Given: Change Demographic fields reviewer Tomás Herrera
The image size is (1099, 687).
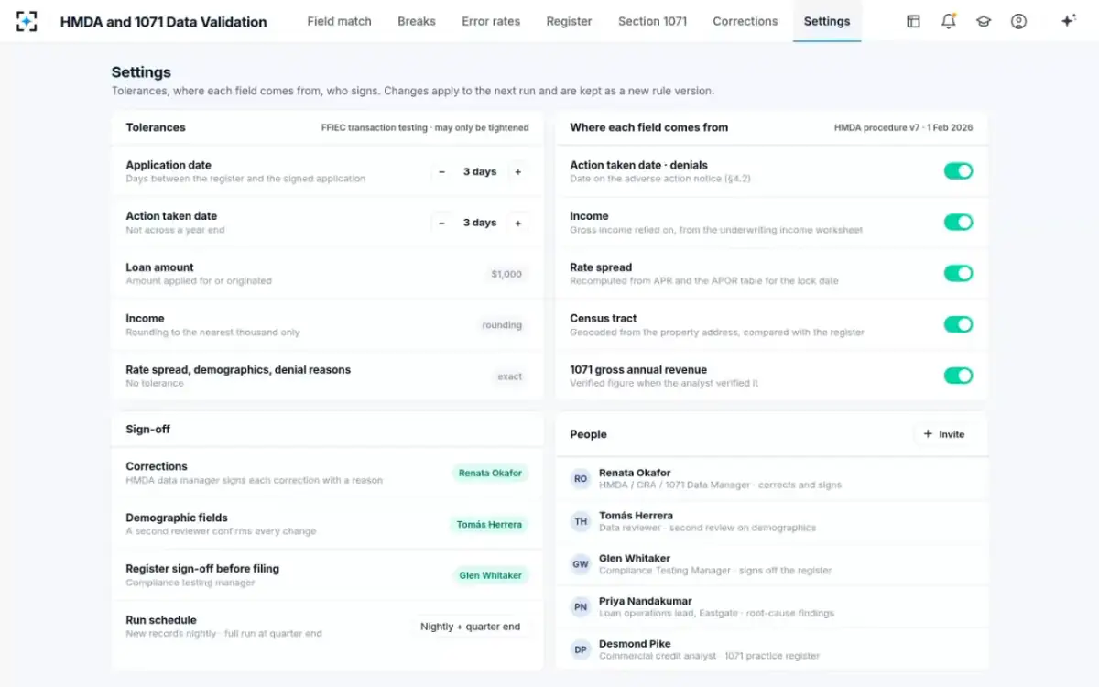Looking at the screenshot, I should [x=490, y=525].
